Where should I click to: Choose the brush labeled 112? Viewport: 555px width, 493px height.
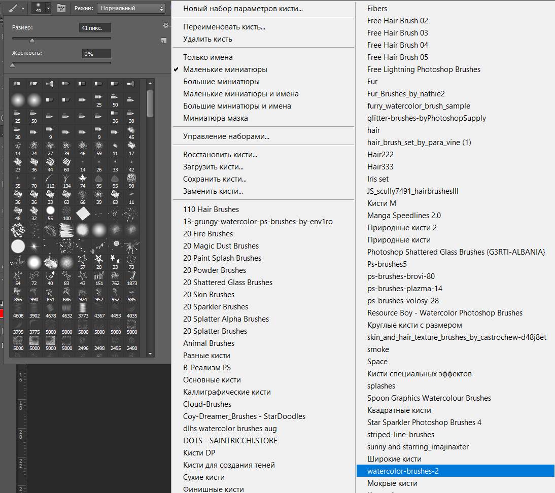pyautogui.click(x=50, y=180)
